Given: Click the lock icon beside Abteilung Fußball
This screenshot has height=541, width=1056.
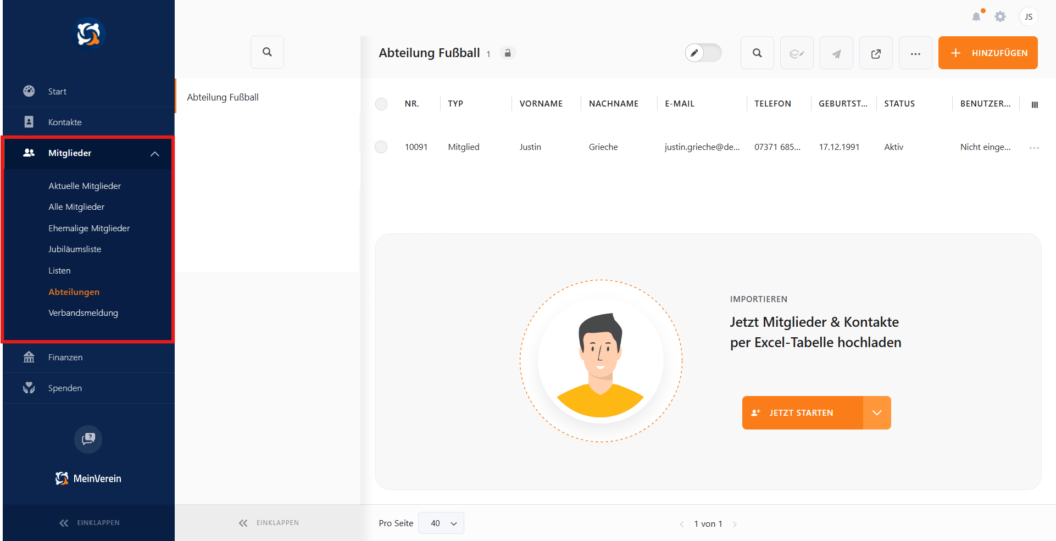Looking at the screenshot, I should tap(508, 53).
